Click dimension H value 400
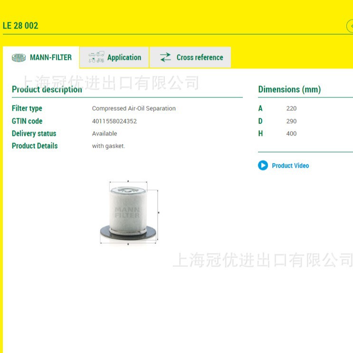This screenshot has height=353, width=353. tap(291, 134)
